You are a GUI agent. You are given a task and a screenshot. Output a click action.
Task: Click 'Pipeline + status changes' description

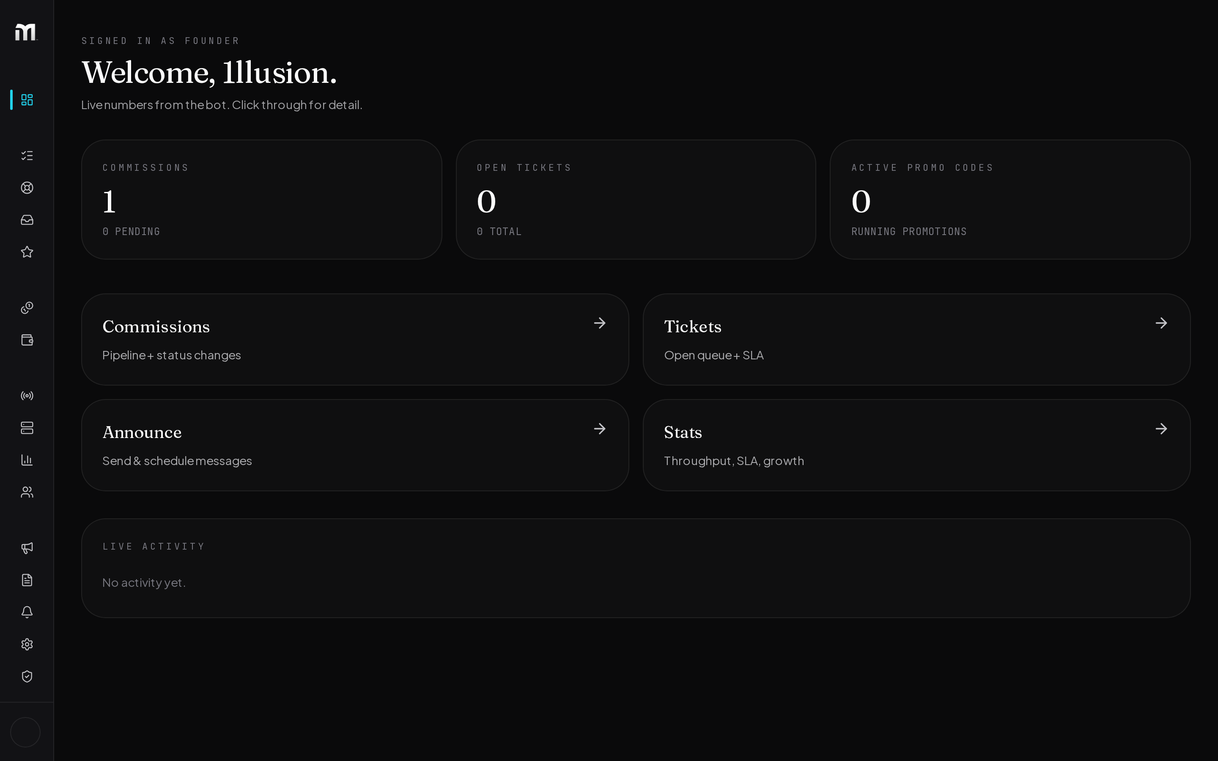click(x=172, y=355)
